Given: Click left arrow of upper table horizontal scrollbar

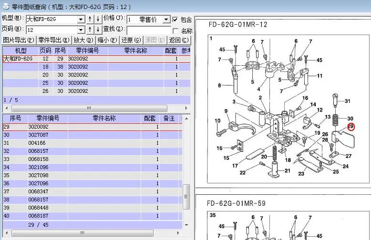Looking at the screenshot, I should tap(7, 109).
